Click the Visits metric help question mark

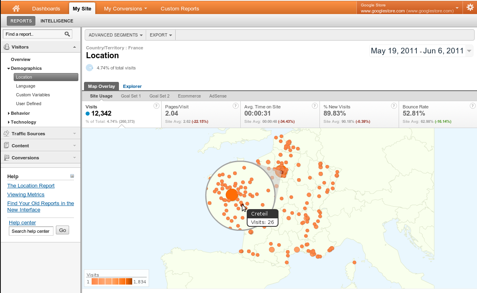(156, 106)
